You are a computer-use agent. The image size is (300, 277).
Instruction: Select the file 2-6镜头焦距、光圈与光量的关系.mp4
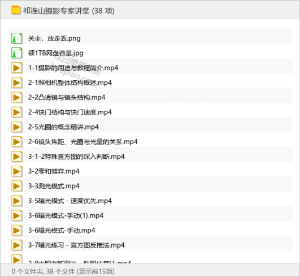click(x=83, y=142)
